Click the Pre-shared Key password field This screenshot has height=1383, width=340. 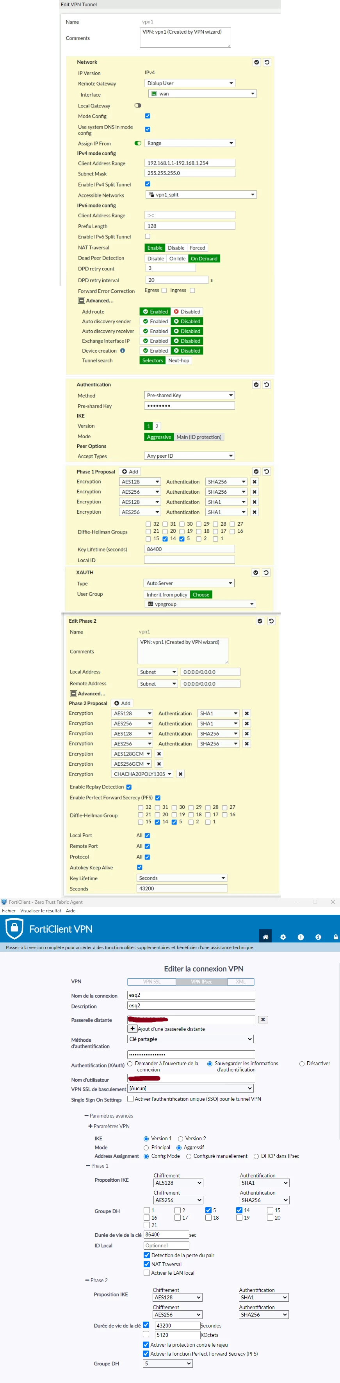pos(189,406)
